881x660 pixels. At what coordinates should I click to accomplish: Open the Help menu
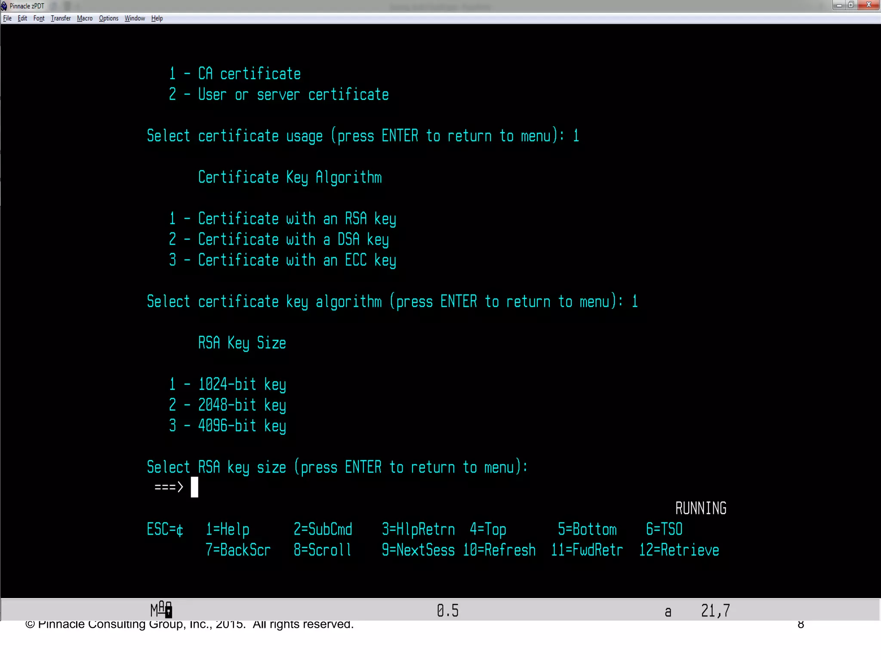click(x=157, y=18)
